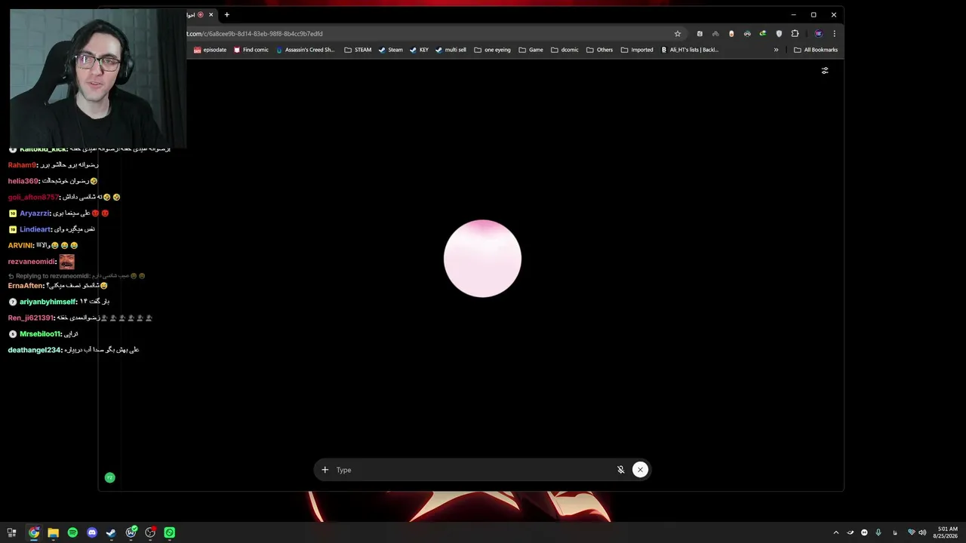This screenshot has width=966, height=543.
Task: Close the current browser tab
Action: pyautogui.click(x=211, y=14)
